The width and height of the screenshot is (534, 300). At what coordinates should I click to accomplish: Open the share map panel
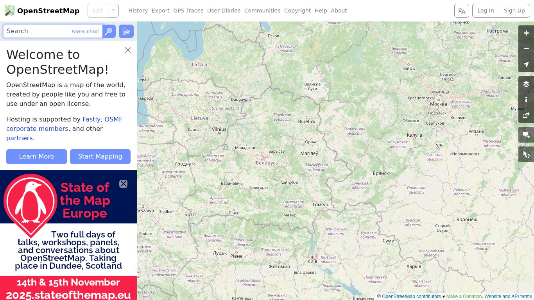tap(526, 115)
